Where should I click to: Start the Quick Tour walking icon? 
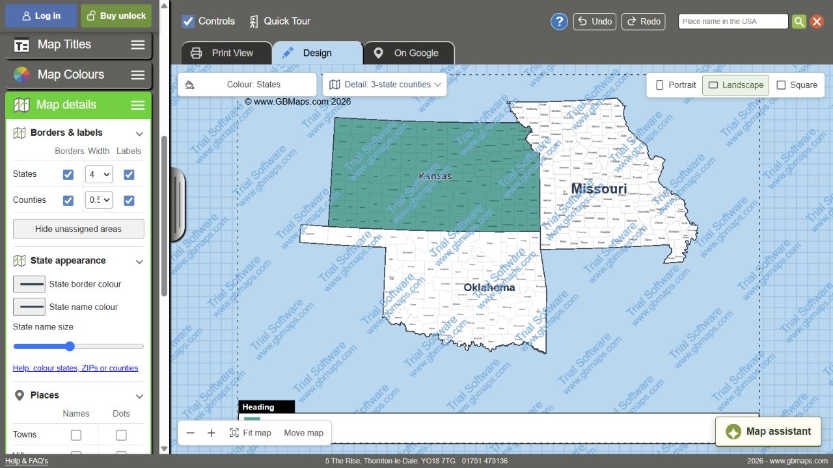coord(254,21)
